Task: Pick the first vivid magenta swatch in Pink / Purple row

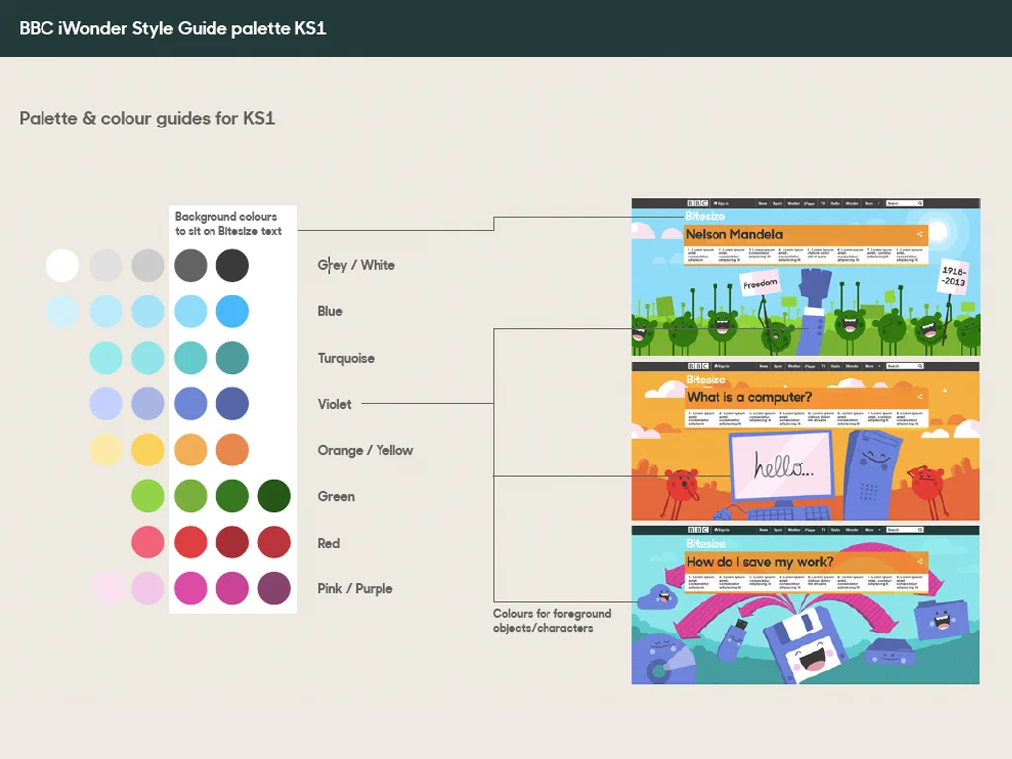Action: [x=191, y=589]
